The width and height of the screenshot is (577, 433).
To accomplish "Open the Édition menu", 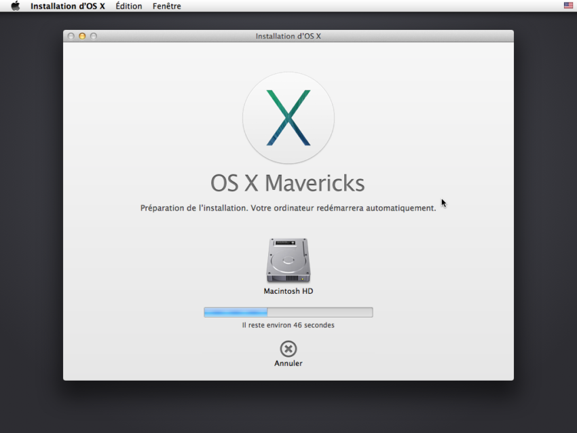I will click(x=129, y=6).
